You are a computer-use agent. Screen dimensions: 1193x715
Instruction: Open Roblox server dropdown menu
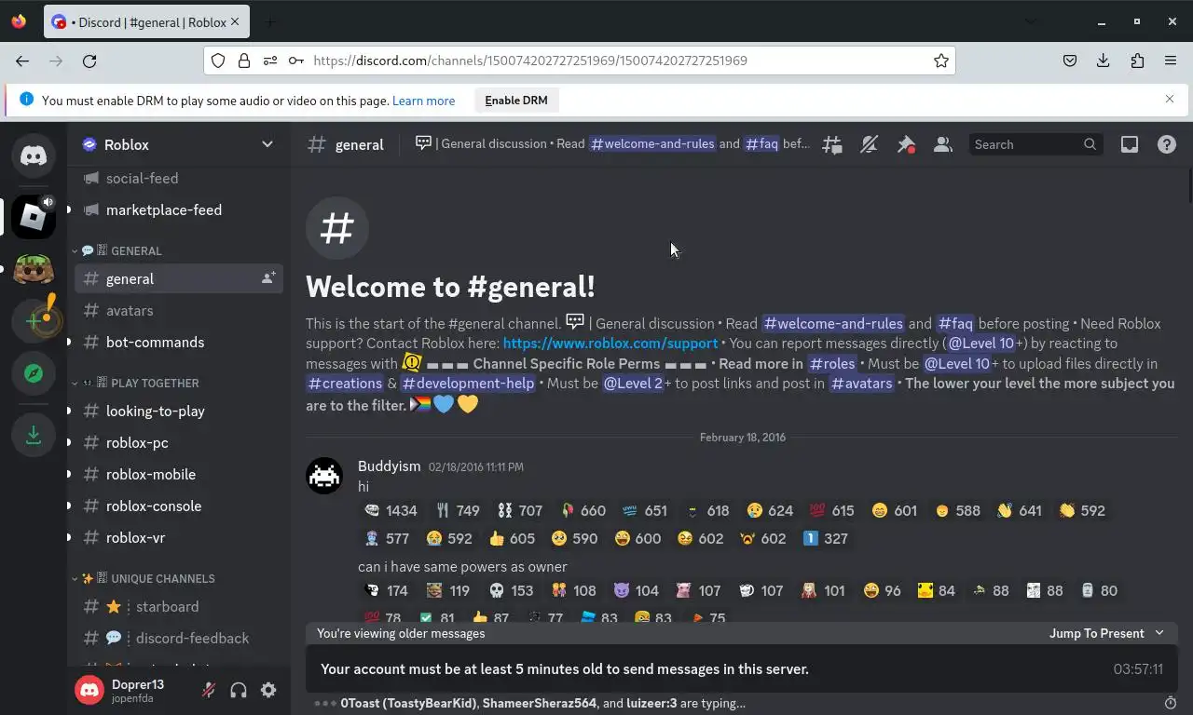coord(267,144)
